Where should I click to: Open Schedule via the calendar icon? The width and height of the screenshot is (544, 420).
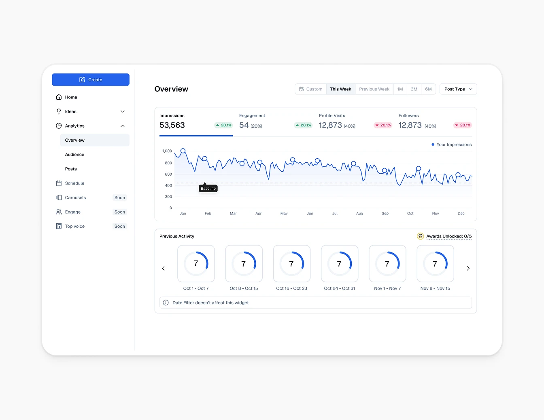tap(59, 183)
